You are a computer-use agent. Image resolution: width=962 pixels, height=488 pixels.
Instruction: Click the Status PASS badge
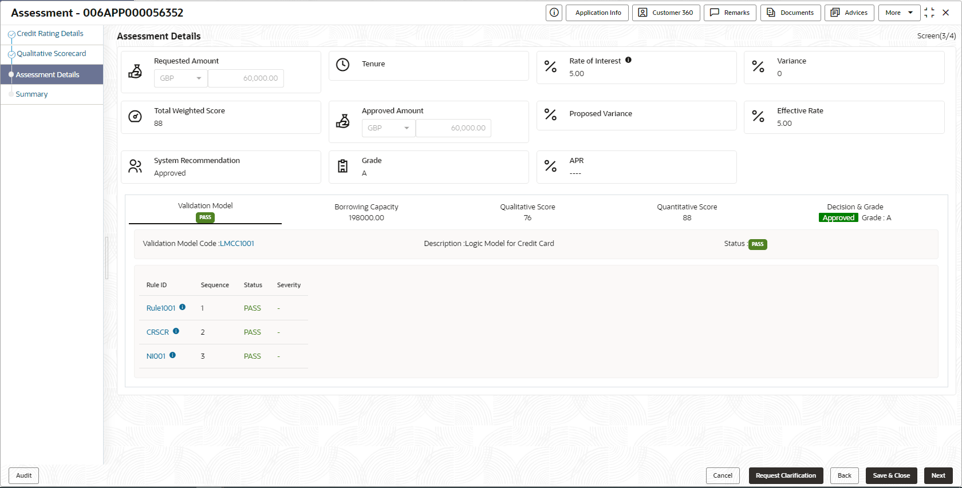click(758, 244)
